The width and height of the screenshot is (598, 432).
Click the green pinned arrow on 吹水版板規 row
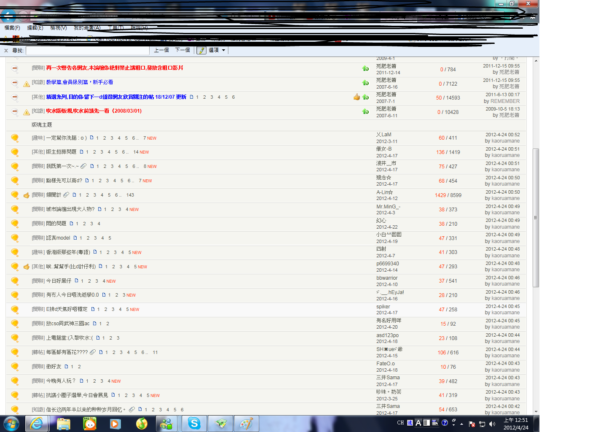365,111
